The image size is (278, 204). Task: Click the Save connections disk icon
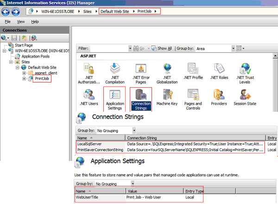14,38
